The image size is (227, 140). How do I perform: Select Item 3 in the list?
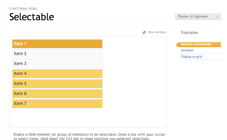click(x=57, y=64)
